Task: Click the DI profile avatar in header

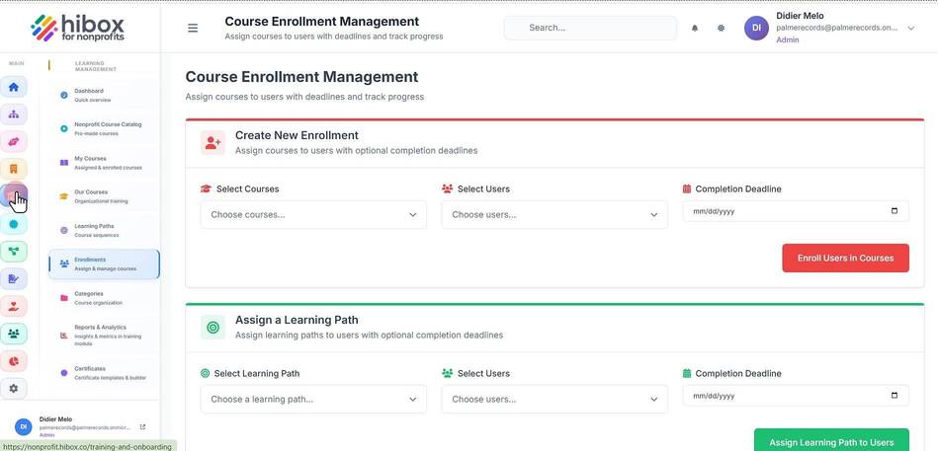Action: coord(756,28)
